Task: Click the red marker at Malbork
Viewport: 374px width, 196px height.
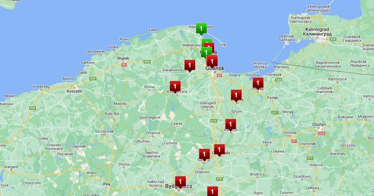Action: pos(236,95)
